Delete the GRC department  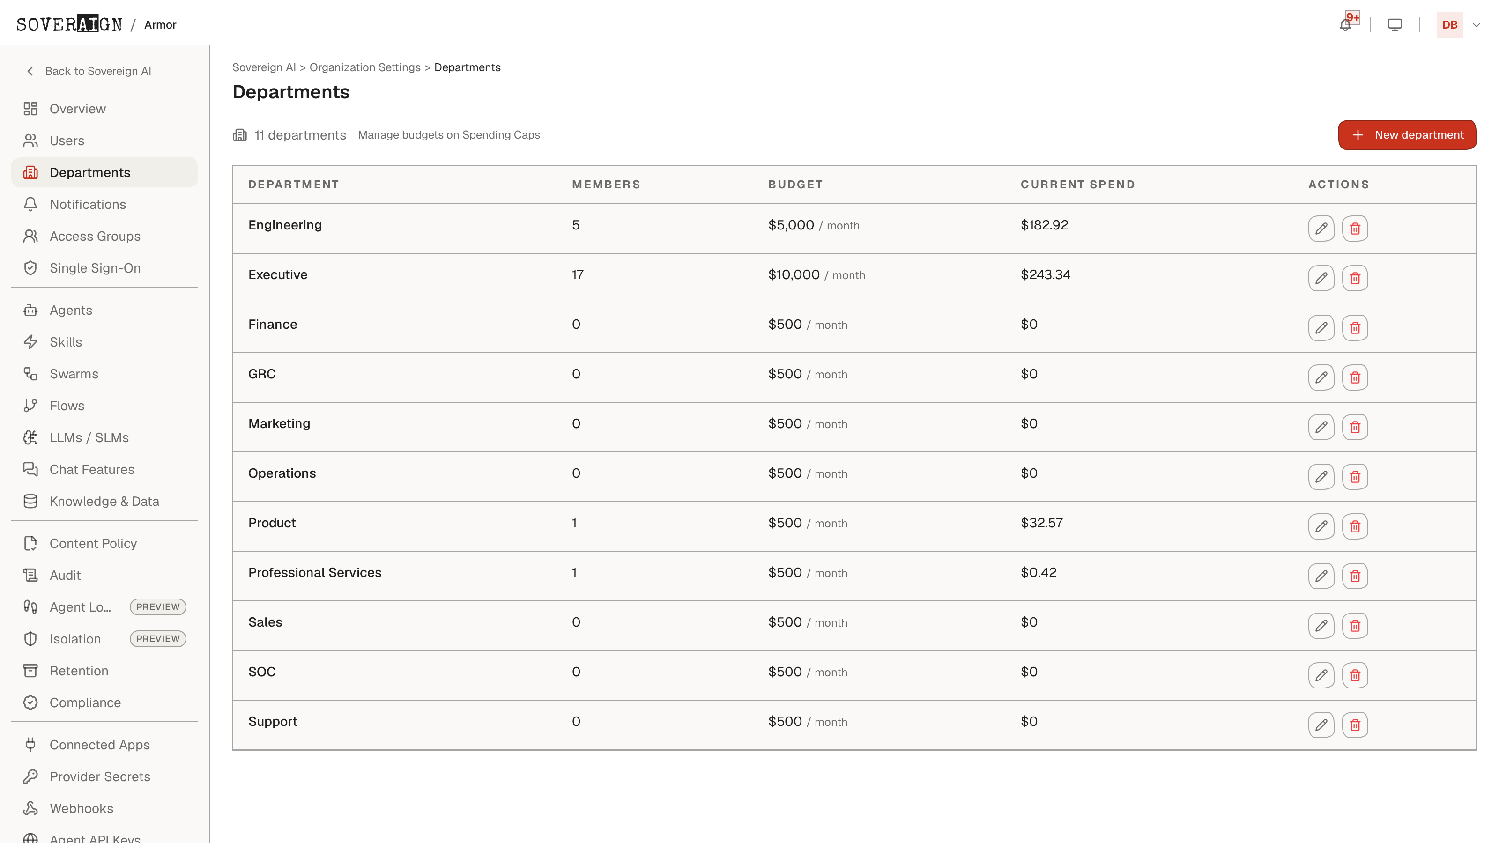[x=1355, y=377]
